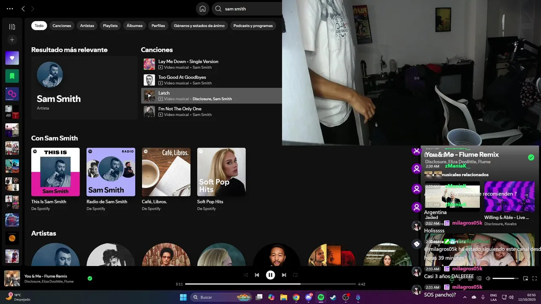Open 'This Is Sam Smith' playlist card
541x304 pixels.
click(x=55, y=179)
